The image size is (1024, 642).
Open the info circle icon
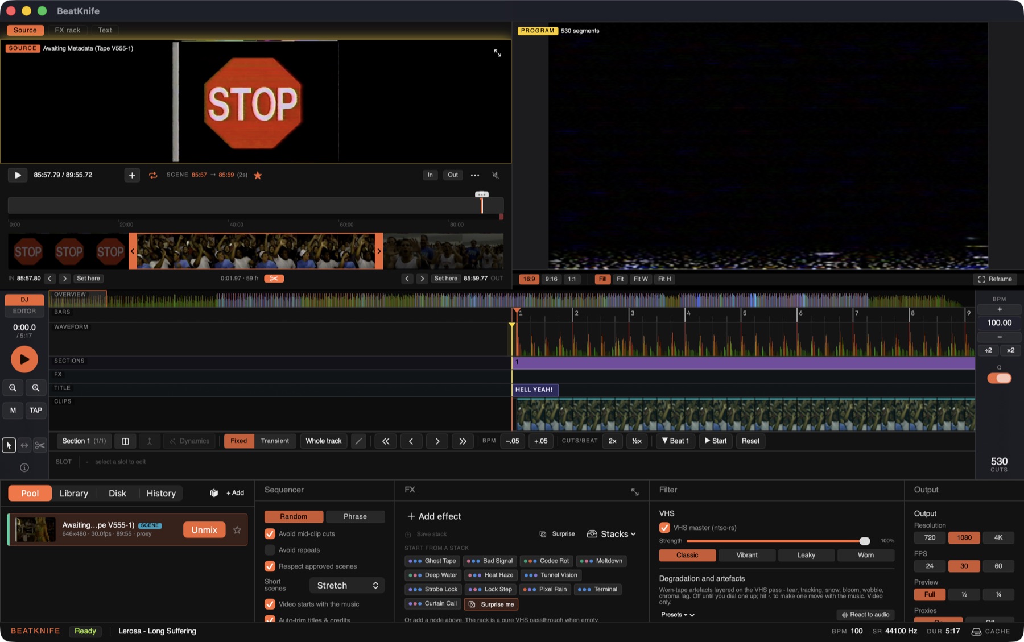pyautogui.click(x=24, y=467)
